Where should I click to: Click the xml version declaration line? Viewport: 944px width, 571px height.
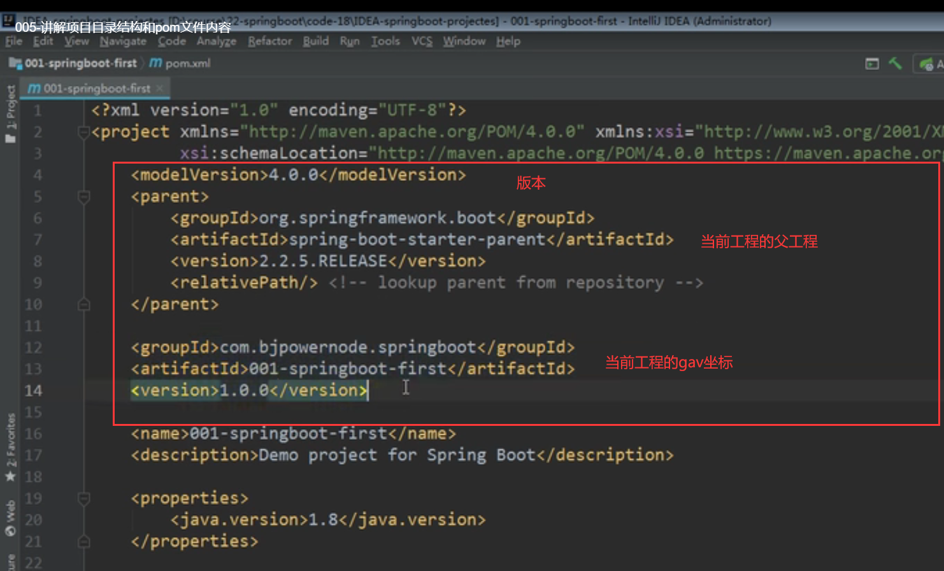279,111
